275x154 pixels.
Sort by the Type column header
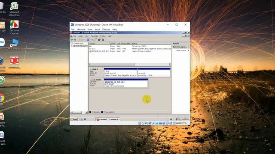(119, 44)
